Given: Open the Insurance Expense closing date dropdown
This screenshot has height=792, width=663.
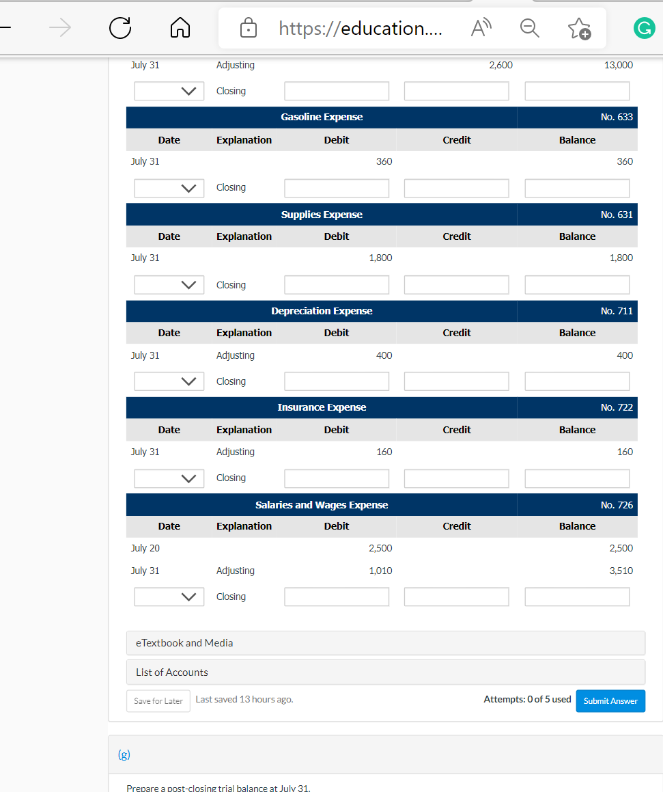Looking at the screenshot, I should 169,478.
